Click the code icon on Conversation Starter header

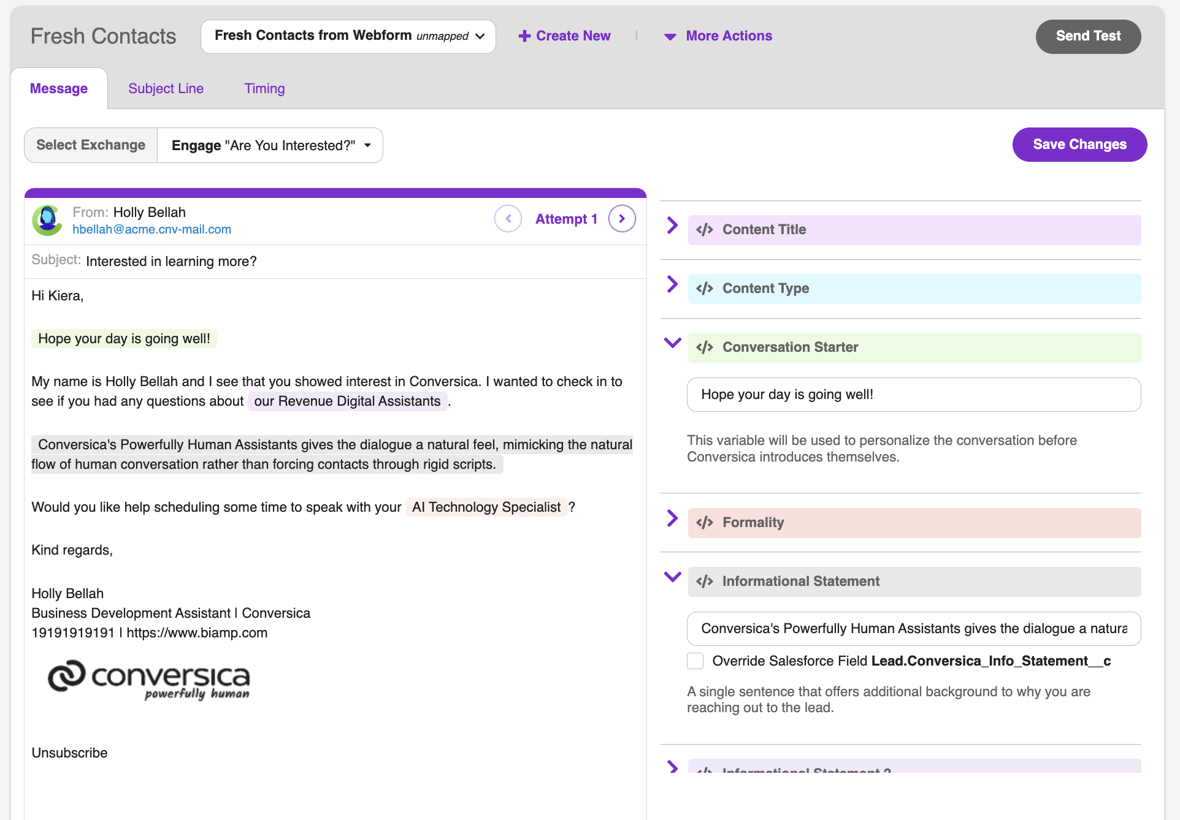tap(705, 347)
